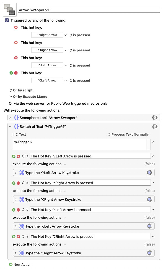The height and width of the screenshot is (269, 163).
Task: Open gear menu on Type the ^Left Arrow Keystroke
Action: pos(149,172)
